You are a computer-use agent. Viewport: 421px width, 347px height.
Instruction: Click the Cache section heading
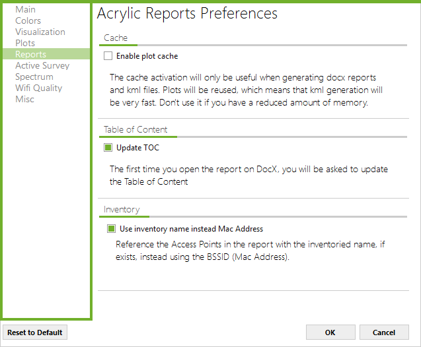pyautogui.click(x=116, y=38)
